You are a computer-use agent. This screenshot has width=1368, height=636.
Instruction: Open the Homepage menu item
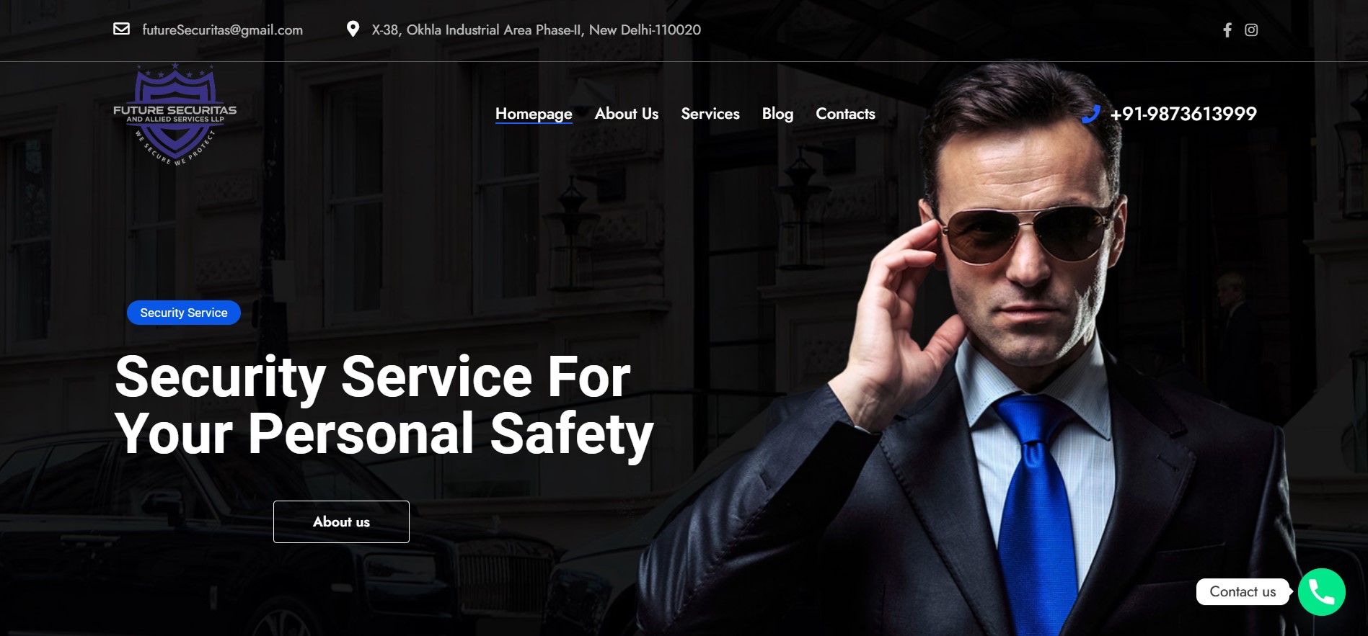tap(534, 114)
